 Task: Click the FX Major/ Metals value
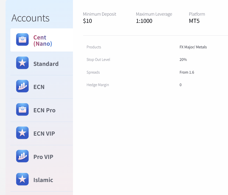click(193, 47)
